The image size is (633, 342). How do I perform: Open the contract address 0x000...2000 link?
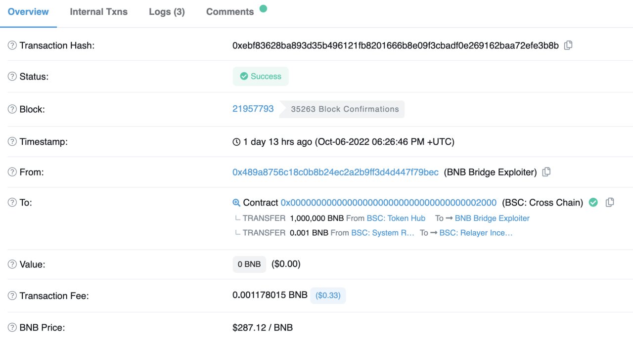tap(389, 203)
